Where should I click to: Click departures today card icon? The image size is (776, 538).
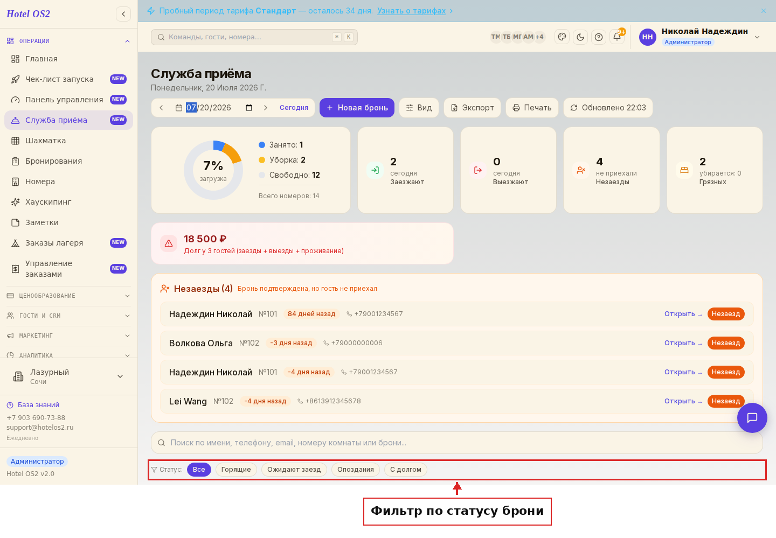478,170
